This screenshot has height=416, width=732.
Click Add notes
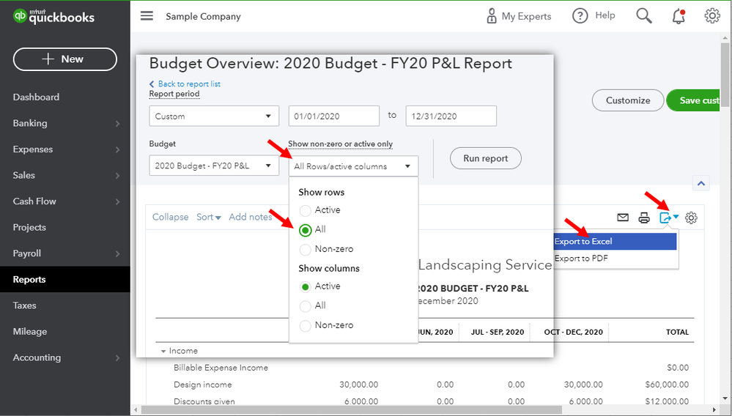pyautogui.click(x=250, y=217)
